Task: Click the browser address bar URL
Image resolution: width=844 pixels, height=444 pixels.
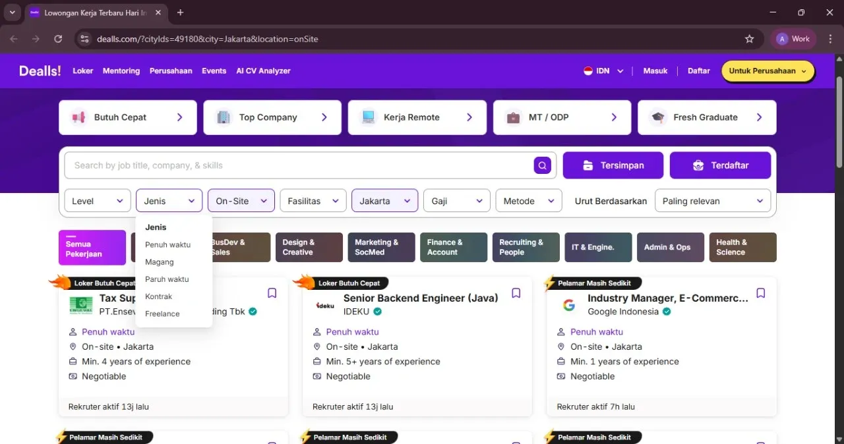Action: coord(208,39)
